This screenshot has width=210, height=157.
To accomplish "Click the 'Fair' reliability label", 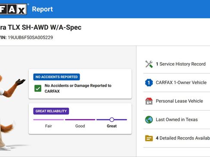I will click(x=49, y=126).
